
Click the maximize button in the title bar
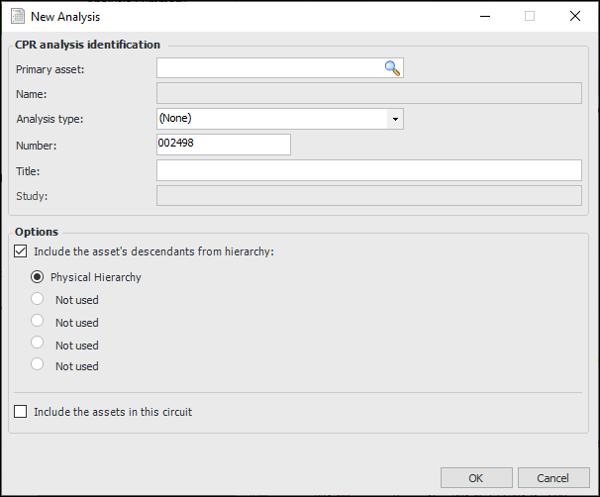(x=530, y=16)
